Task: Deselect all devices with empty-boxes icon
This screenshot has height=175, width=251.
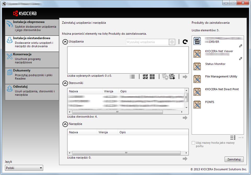Action: pyautogui.click(x=152, y=77)
